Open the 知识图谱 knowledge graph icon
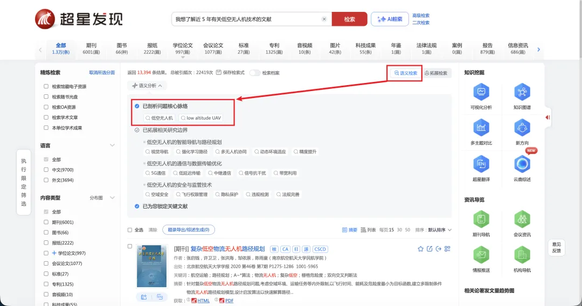The width and height of the screenshot is (582, 306). coord(522,93)
